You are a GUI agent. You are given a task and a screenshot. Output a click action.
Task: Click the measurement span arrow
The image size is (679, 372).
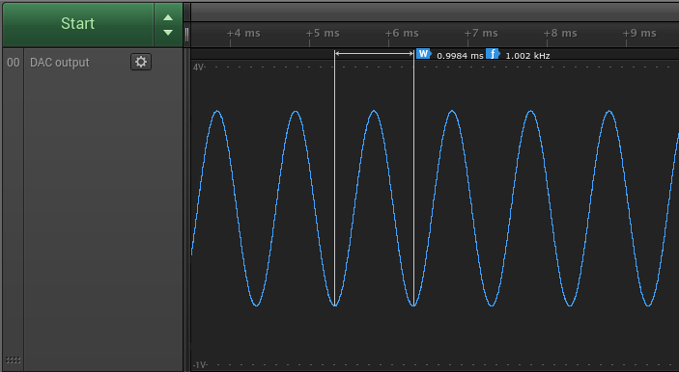(374, 54)
